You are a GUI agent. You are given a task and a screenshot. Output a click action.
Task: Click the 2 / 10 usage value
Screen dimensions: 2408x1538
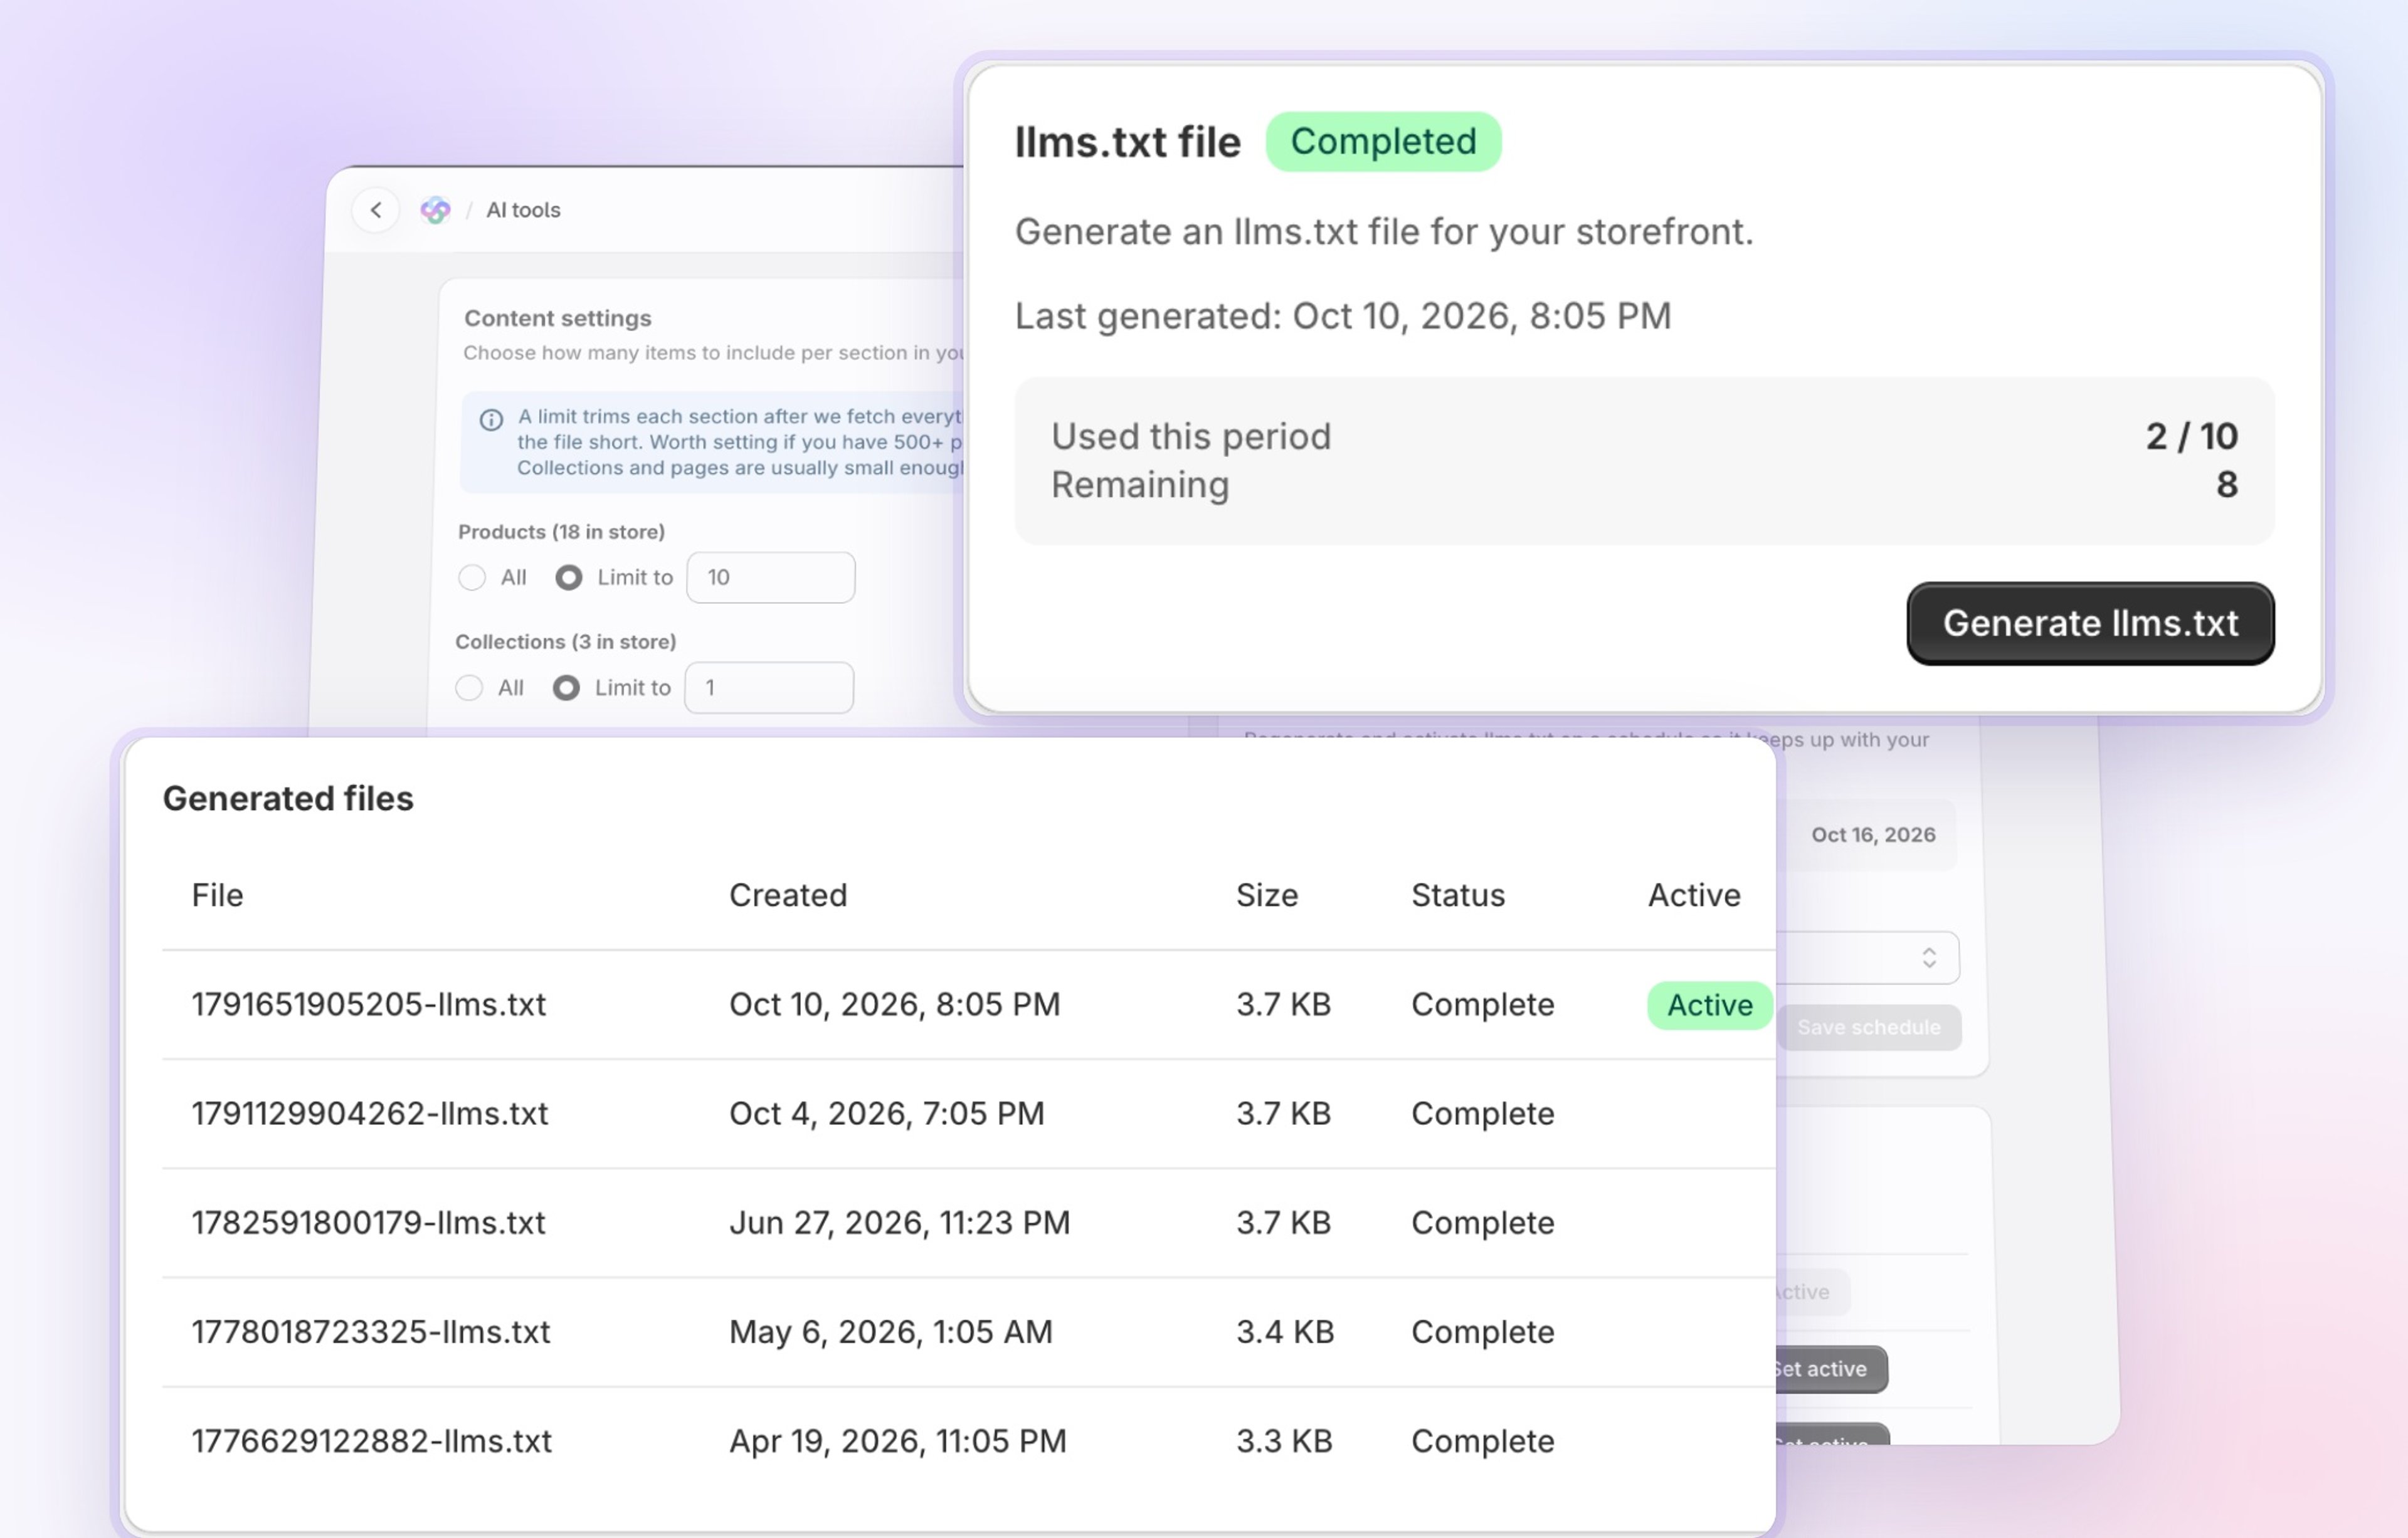click(2192, 436)
